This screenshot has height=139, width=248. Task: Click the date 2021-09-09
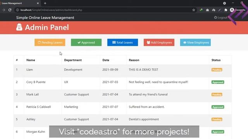[110, 69]
